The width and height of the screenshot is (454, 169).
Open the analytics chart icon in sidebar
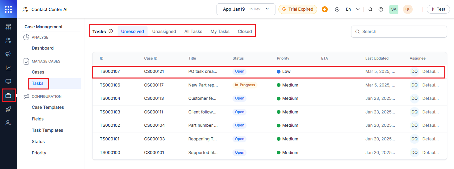(8, 68)
